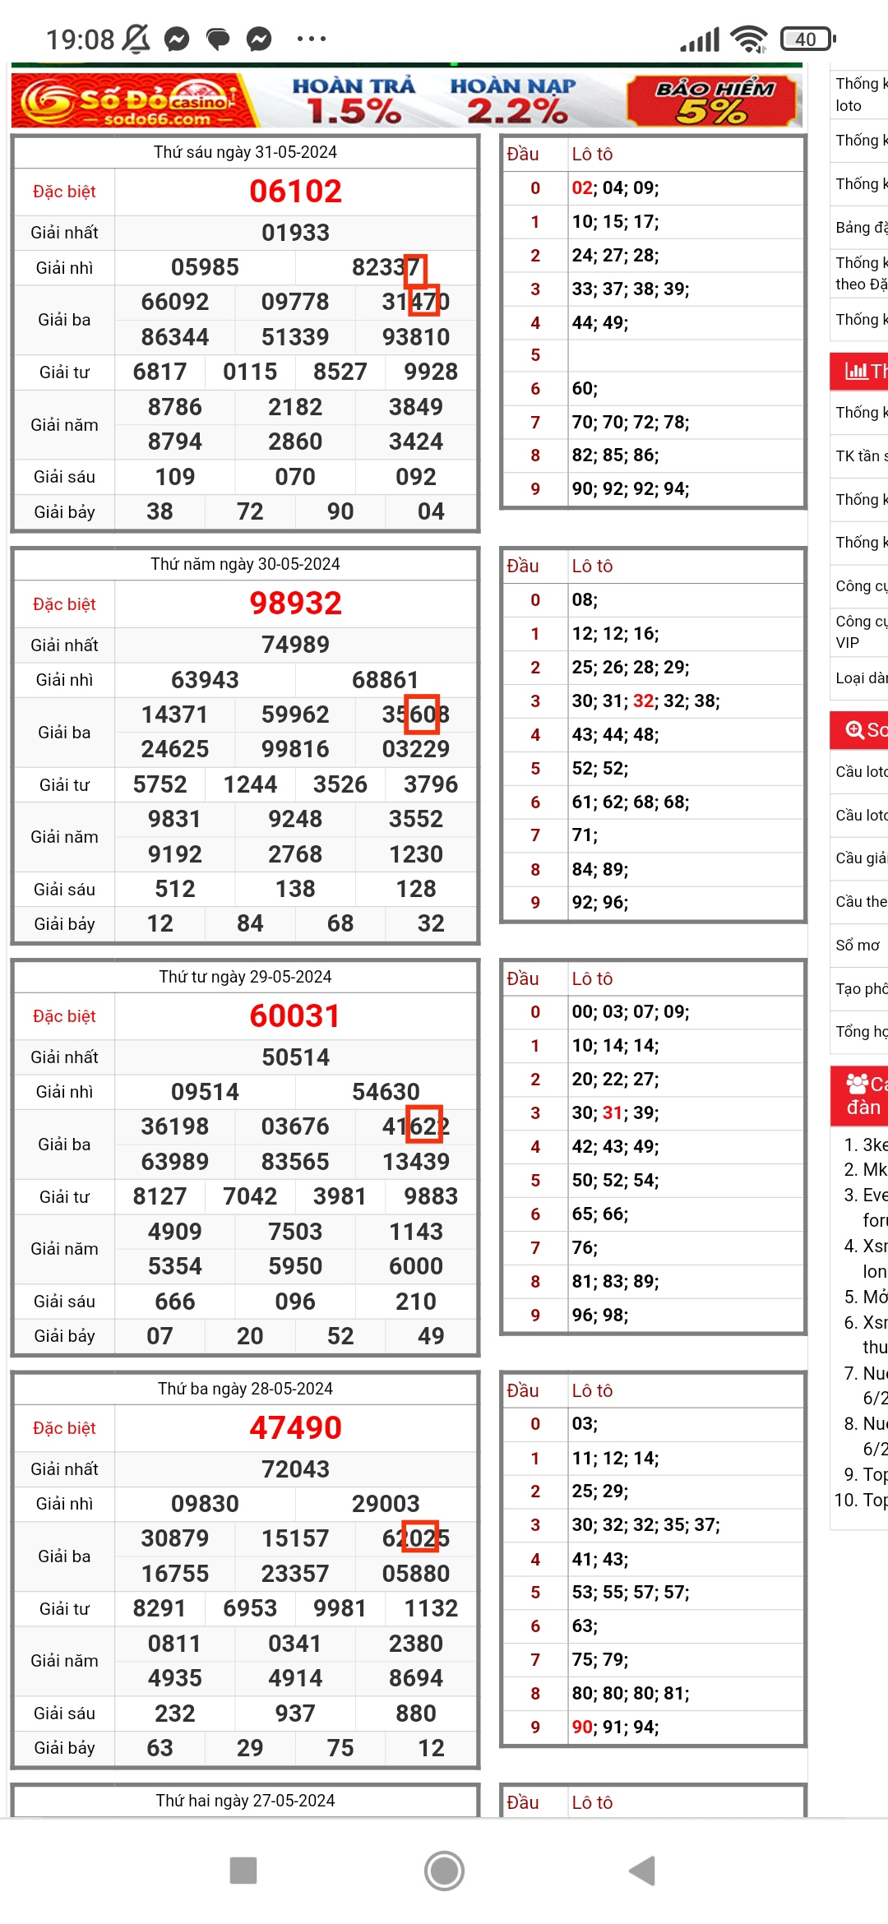This screenshot has width=888, height=1924.
Task: Open sidebar link TK tần suất
Action: tap(861, 456)
